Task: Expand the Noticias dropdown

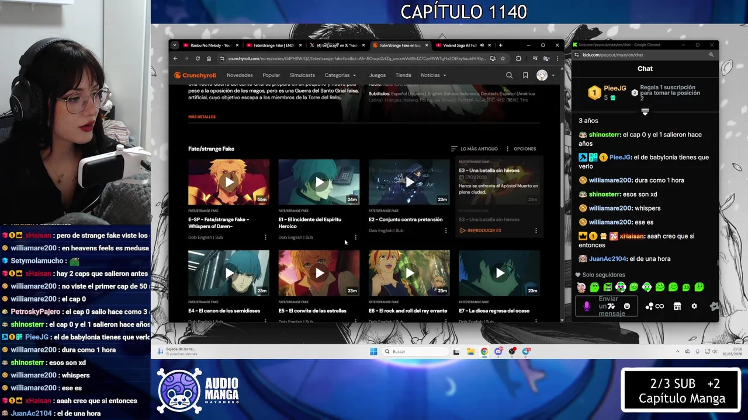Action: coord(434,75)
